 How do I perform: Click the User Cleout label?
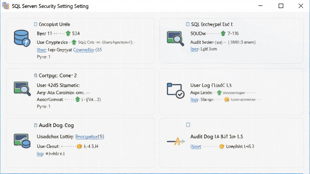(48, 147)
